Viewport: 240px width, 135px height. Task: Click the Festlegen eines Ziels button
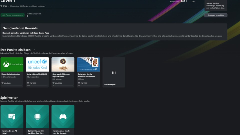(x=216, y=15)
